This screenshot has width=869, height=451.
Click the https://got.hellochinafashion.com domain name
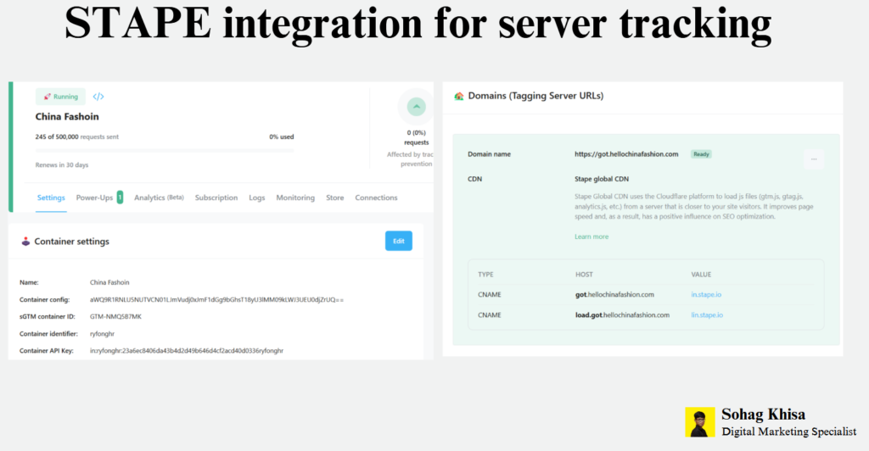(x=626, y=154)
